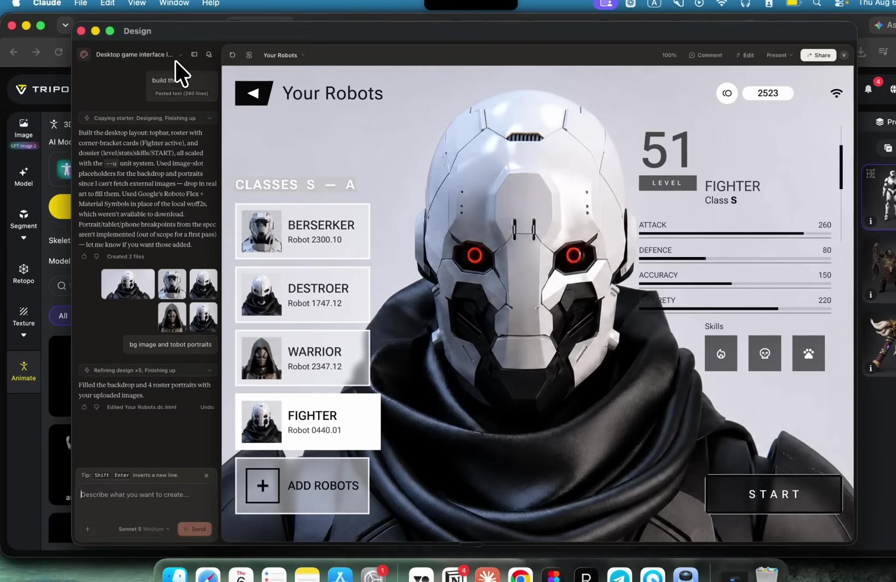Open the Retopo tool in Tripo sidebar

click(24, 274)
